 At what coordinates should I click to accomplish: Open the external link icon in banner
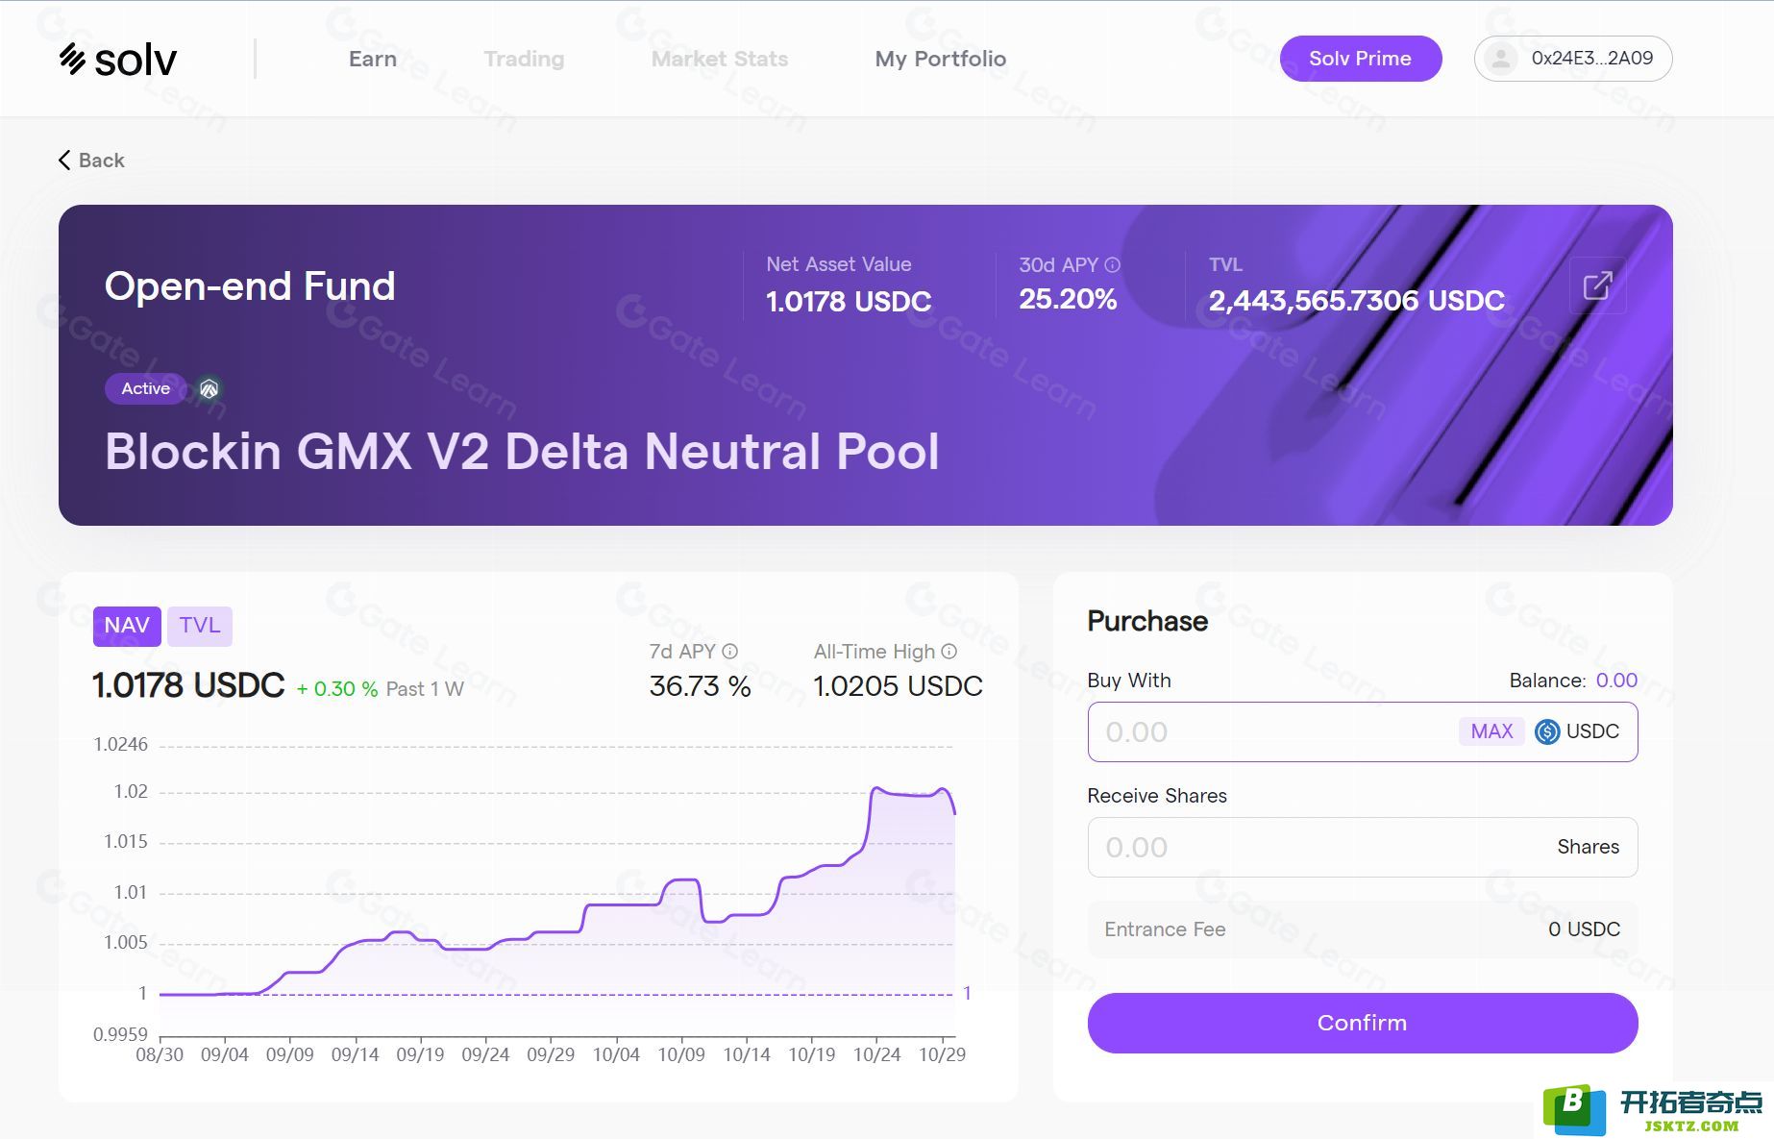click(1596, 285)
